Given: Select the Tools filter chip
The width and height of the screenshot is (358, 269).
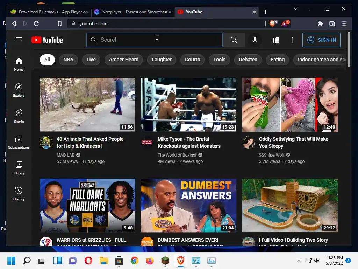Looking at the screenshot, I should 219,60.
